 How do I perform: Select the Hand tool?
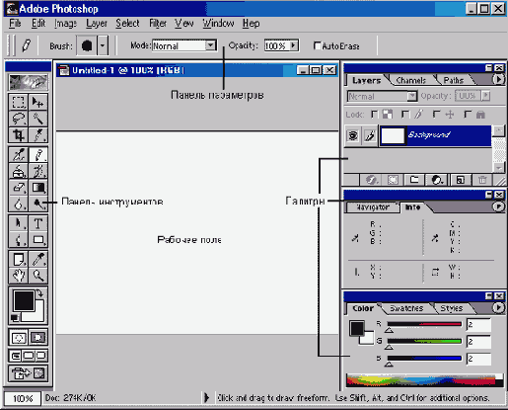pos(18,276)
